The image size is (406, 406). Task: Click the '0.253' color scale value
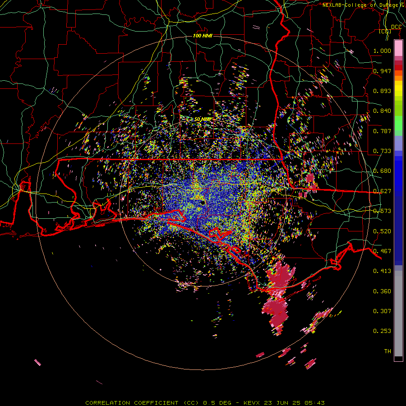point(382,331)
